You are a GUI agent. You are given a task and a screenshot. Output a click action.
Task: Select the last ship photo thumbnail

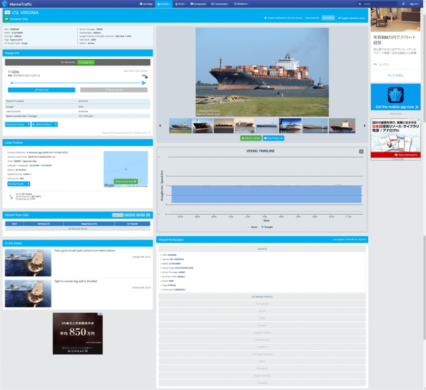coord(342,125)
